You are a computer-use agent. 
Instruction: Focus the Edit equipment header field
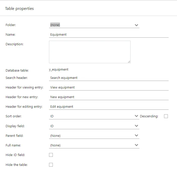click(109, 107)
